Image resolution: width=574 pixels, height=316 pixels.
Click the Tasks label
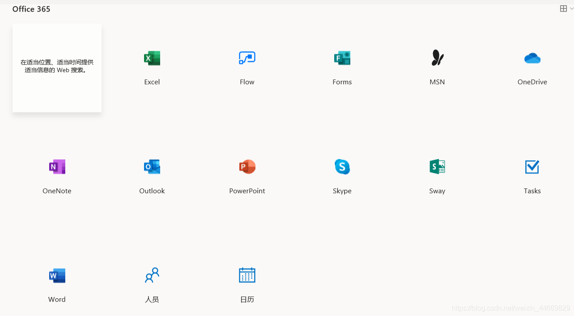coord(532,191)
